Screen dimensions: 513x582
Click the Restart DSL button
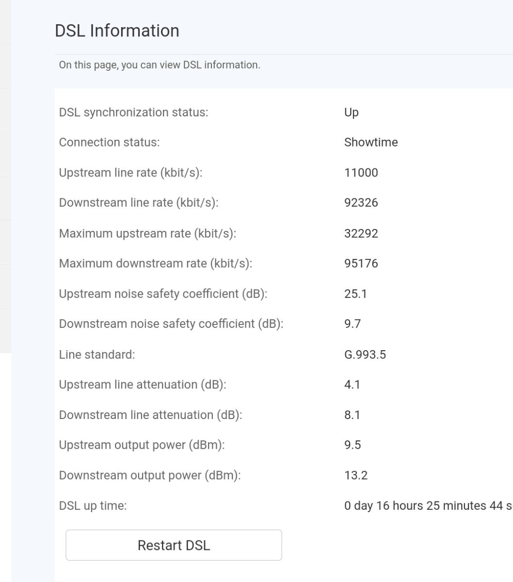pos(174,545)
